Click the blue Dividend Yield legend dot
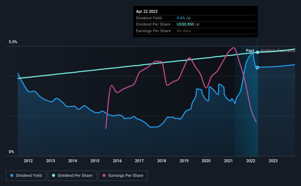The image size is (301, 186). click(x=12, y=175)
